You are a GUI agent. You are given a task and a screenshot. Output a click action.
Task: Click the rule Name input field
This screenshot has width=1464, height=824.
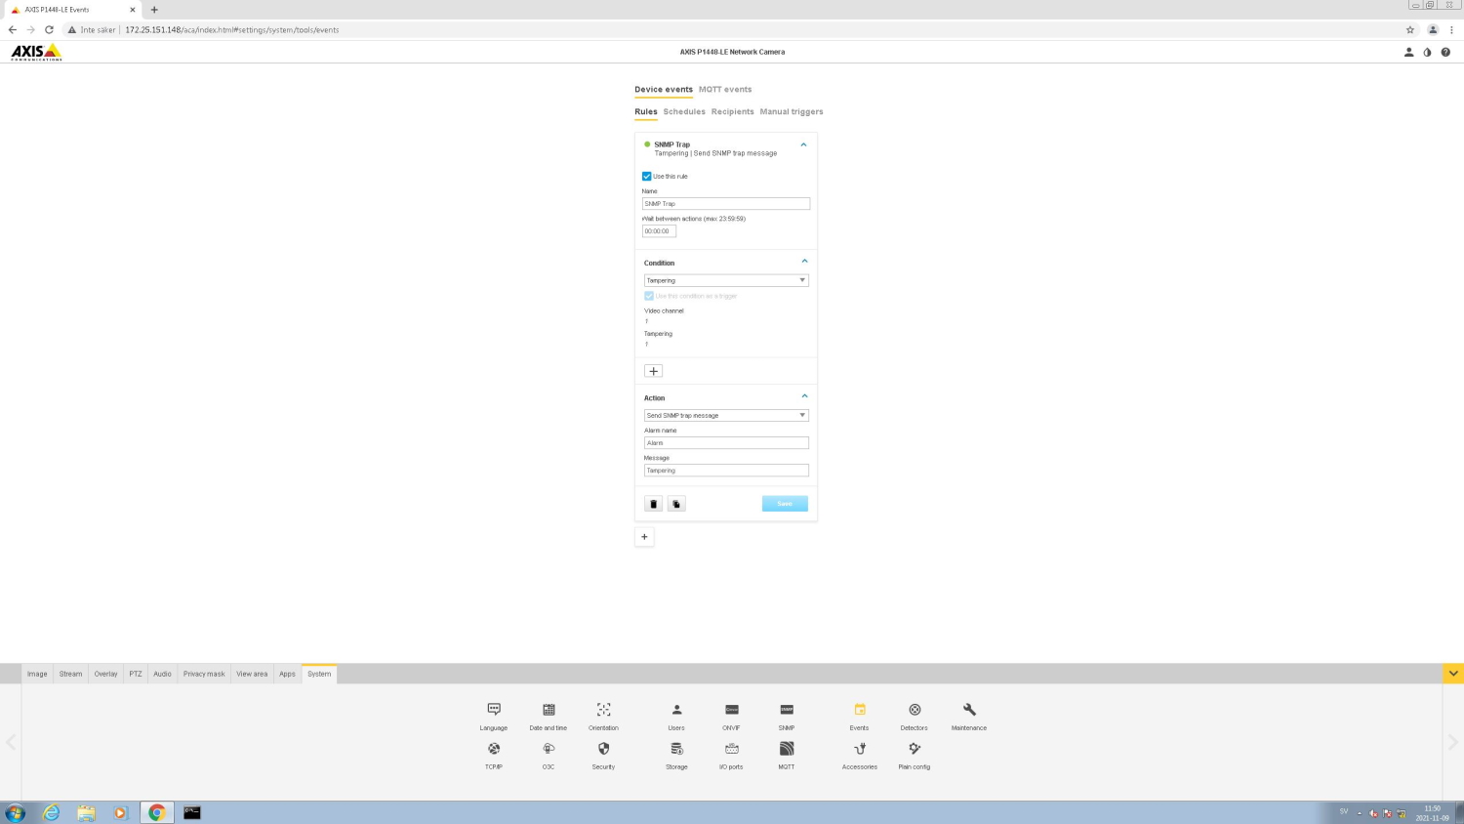point(726,204)
